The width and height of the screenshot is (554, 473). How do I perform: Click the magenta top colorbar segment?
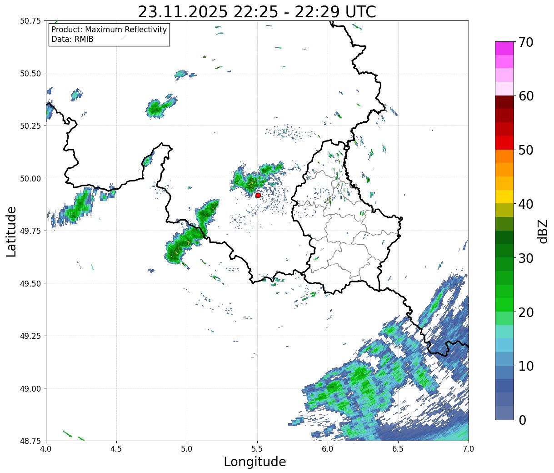[504, 48]
